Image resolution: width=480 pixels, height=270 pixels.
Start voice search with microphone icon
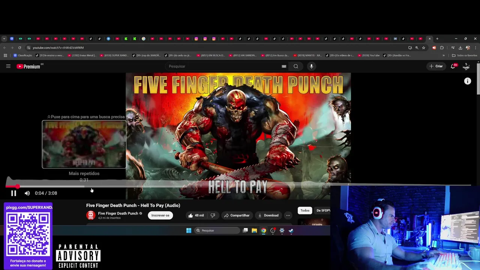click(x=311, y=66)
